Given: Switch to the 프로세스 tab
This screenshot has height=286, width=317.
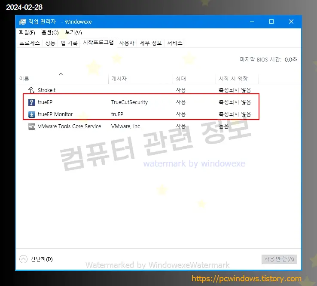Looking at the screenshot, I should (x=30, y=43).
